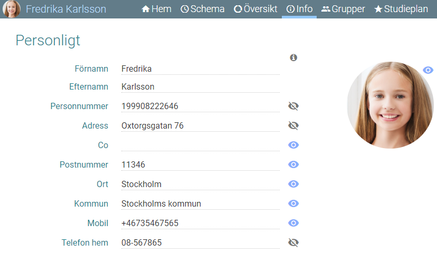Switch to the Schema tab
The image size is (437, 263).
(202, 9)
